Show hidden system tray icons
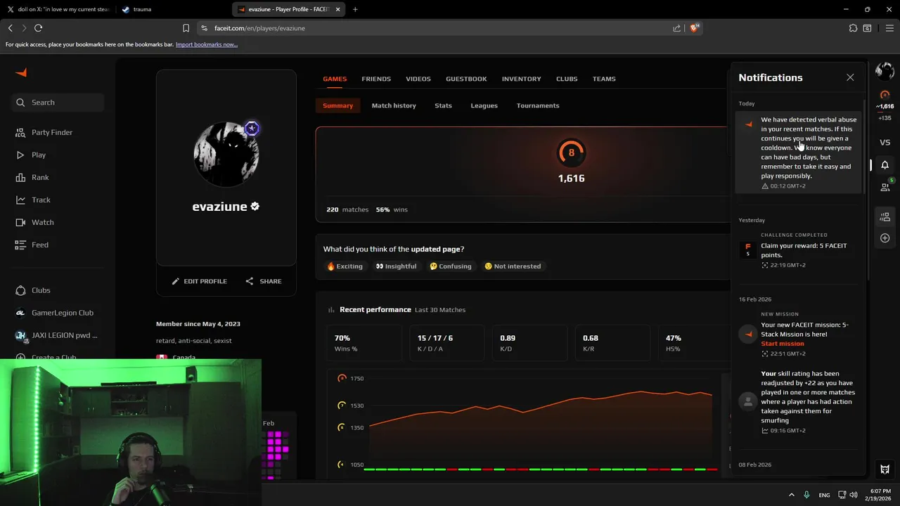The width and height of the screenshot is (900, 506). 791,495
